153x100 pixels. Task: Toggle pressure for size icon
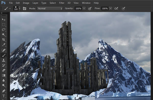123,9
